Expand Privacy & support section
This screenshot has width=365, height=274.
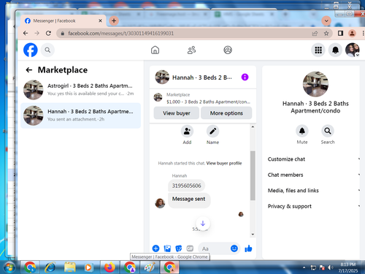pyautogui.click(x=314, y=206)
